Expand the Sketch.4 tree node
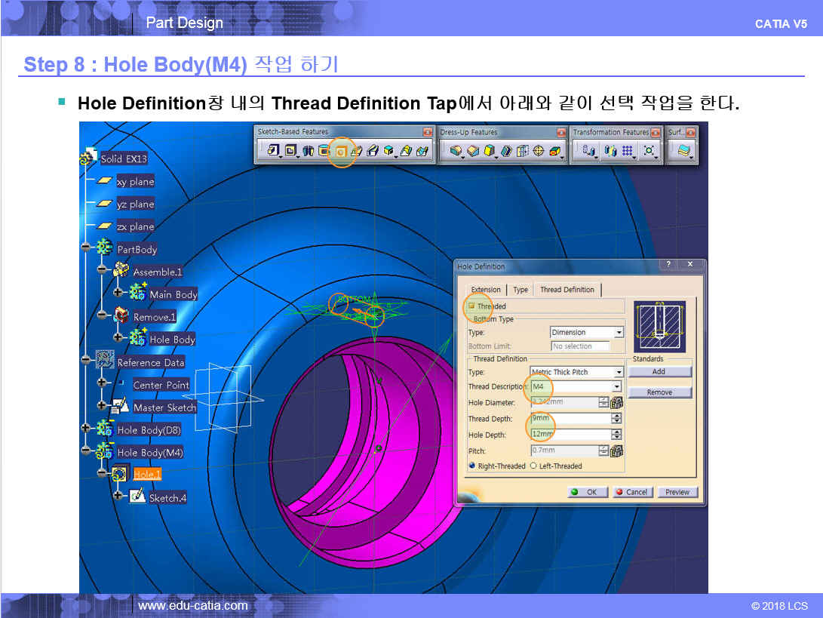The image size is (823, 618). coord(118,495)
